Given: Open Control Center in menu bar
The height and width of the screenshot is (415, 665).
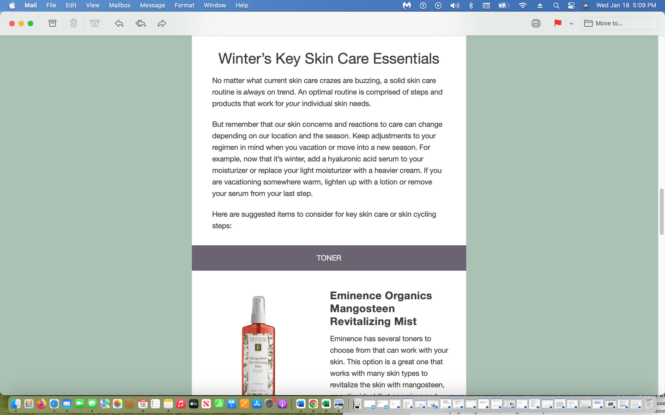Looking at the screenshot, I should (571, 6).
